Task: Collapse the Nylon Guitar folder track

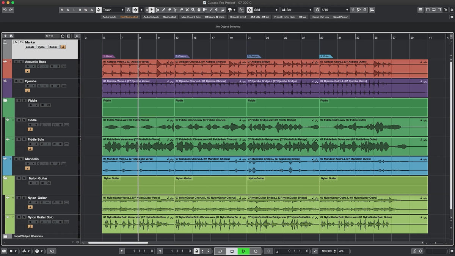Action: click(5, 178)
